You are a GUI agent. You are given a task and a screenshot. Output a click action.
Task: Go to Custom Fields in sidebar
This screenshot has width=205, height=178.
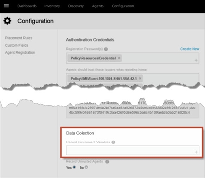[x=17, y=45]
